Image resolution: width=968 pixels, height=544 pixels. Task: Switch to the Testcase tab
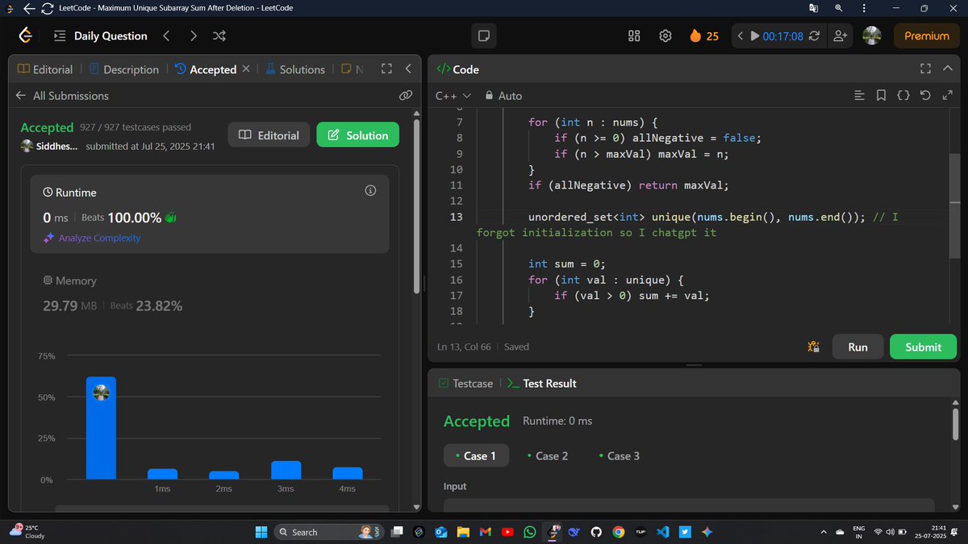(465, 384)
